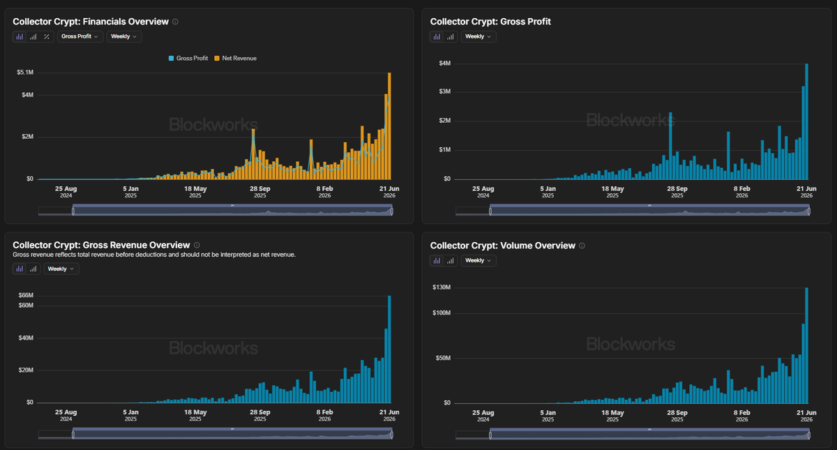
Task: Click Financials Overview range slider left handle
Action: [73, 210]
